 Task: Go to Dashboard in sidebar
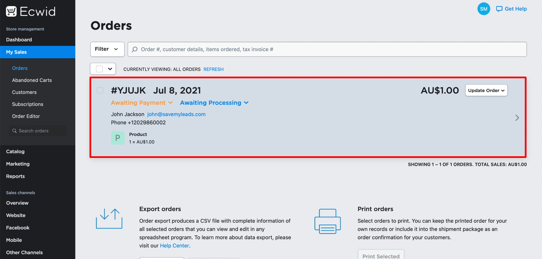click(x=19, y=40)
